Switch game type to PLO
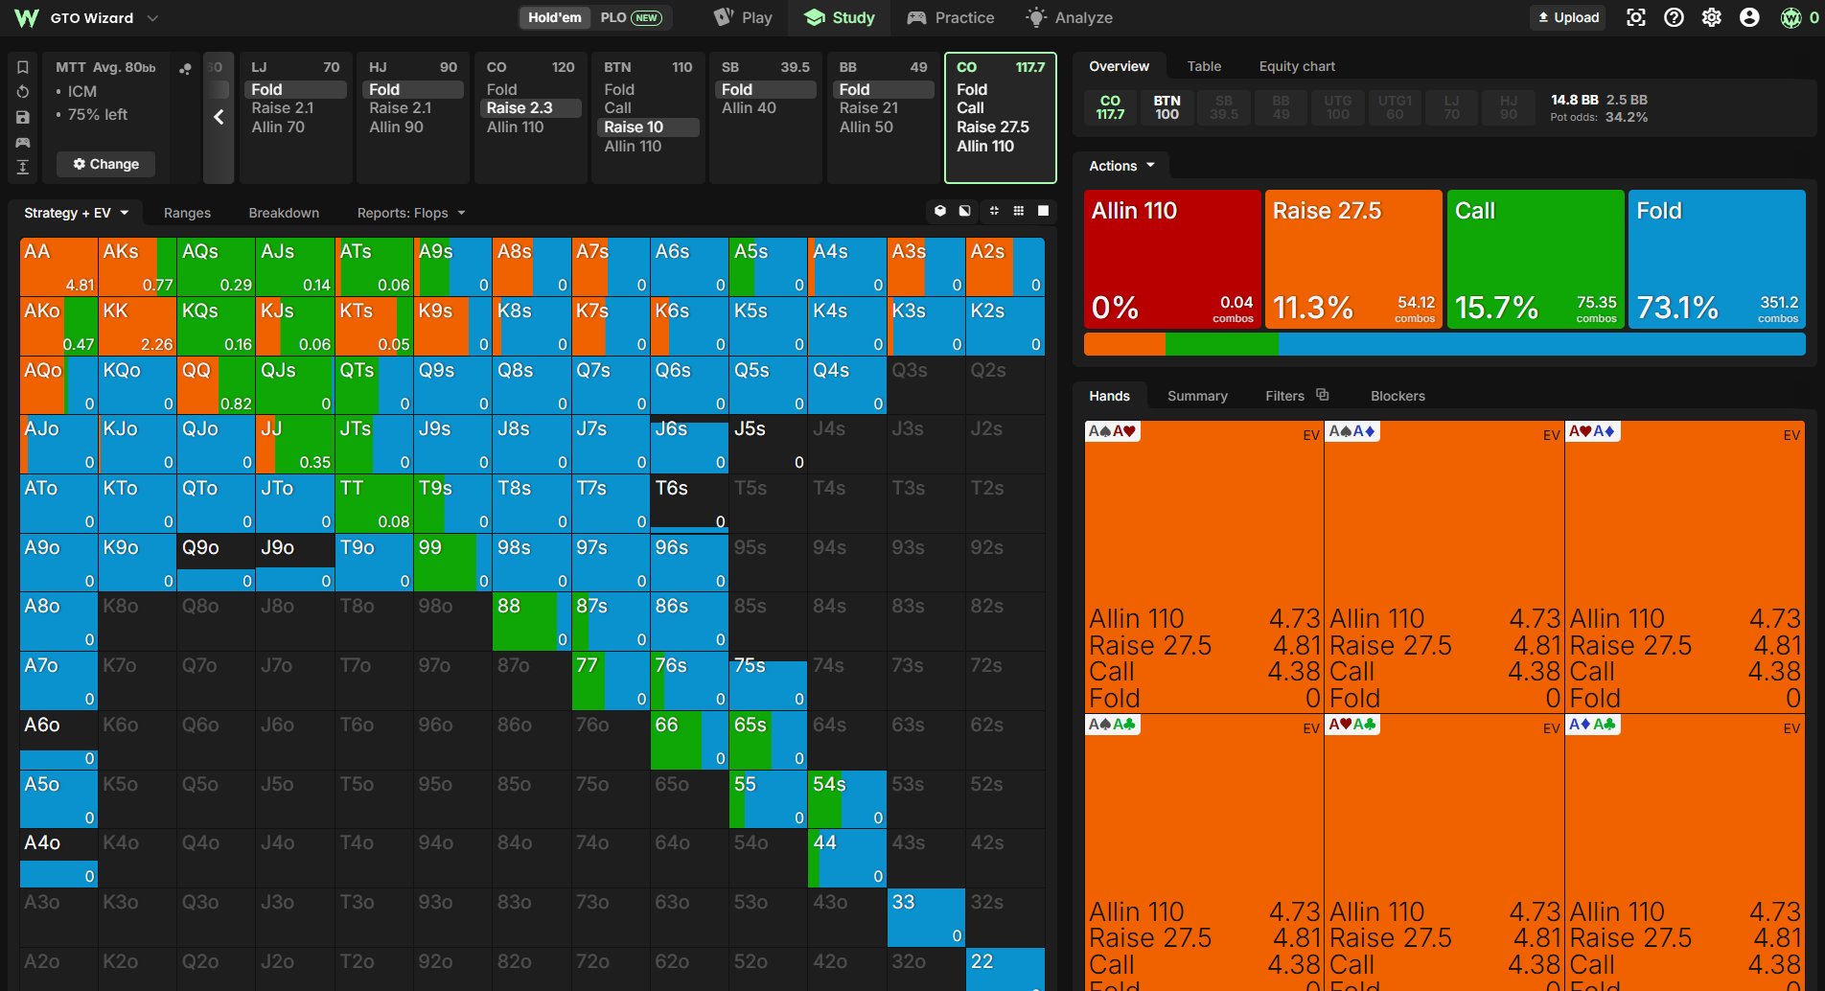Image resolution: width=1825 pixels, height=991 pixels. [631, 17]
